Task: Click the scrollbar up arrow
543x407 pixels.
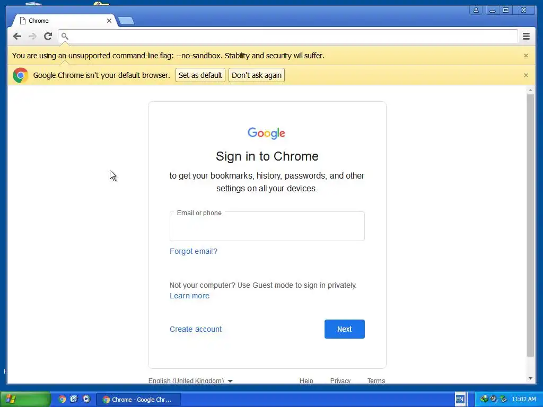Action: 530,90
